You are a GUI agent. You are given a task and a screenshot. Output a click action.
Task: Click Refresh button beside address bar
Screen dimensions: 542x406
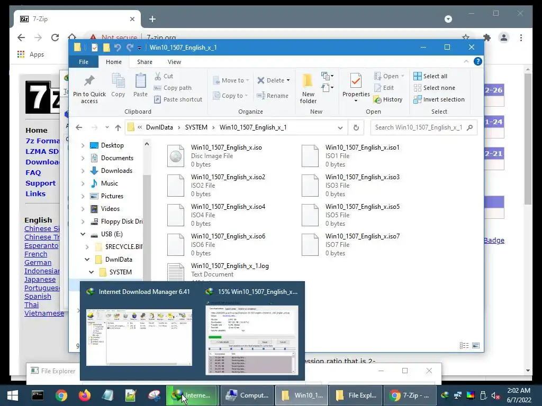(x=356, y=128)
